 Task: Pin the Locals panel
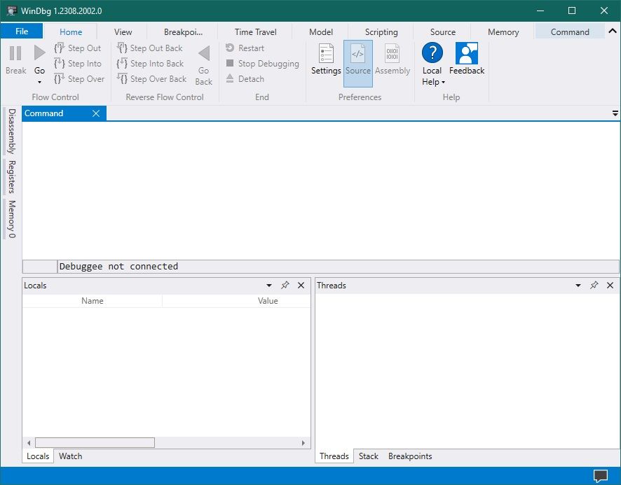click(285, 285)
